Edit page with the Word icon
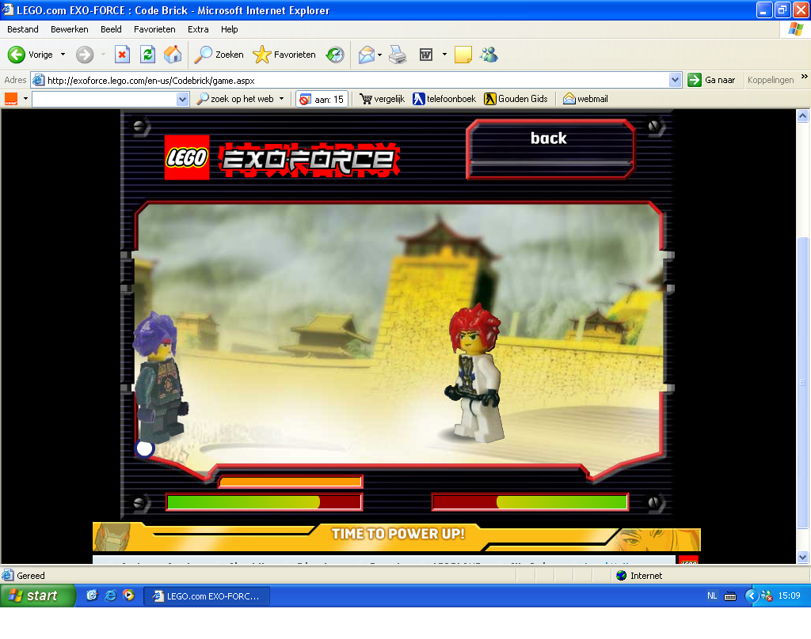Screen dimensions: 811x639 click(x=425, y=55)
